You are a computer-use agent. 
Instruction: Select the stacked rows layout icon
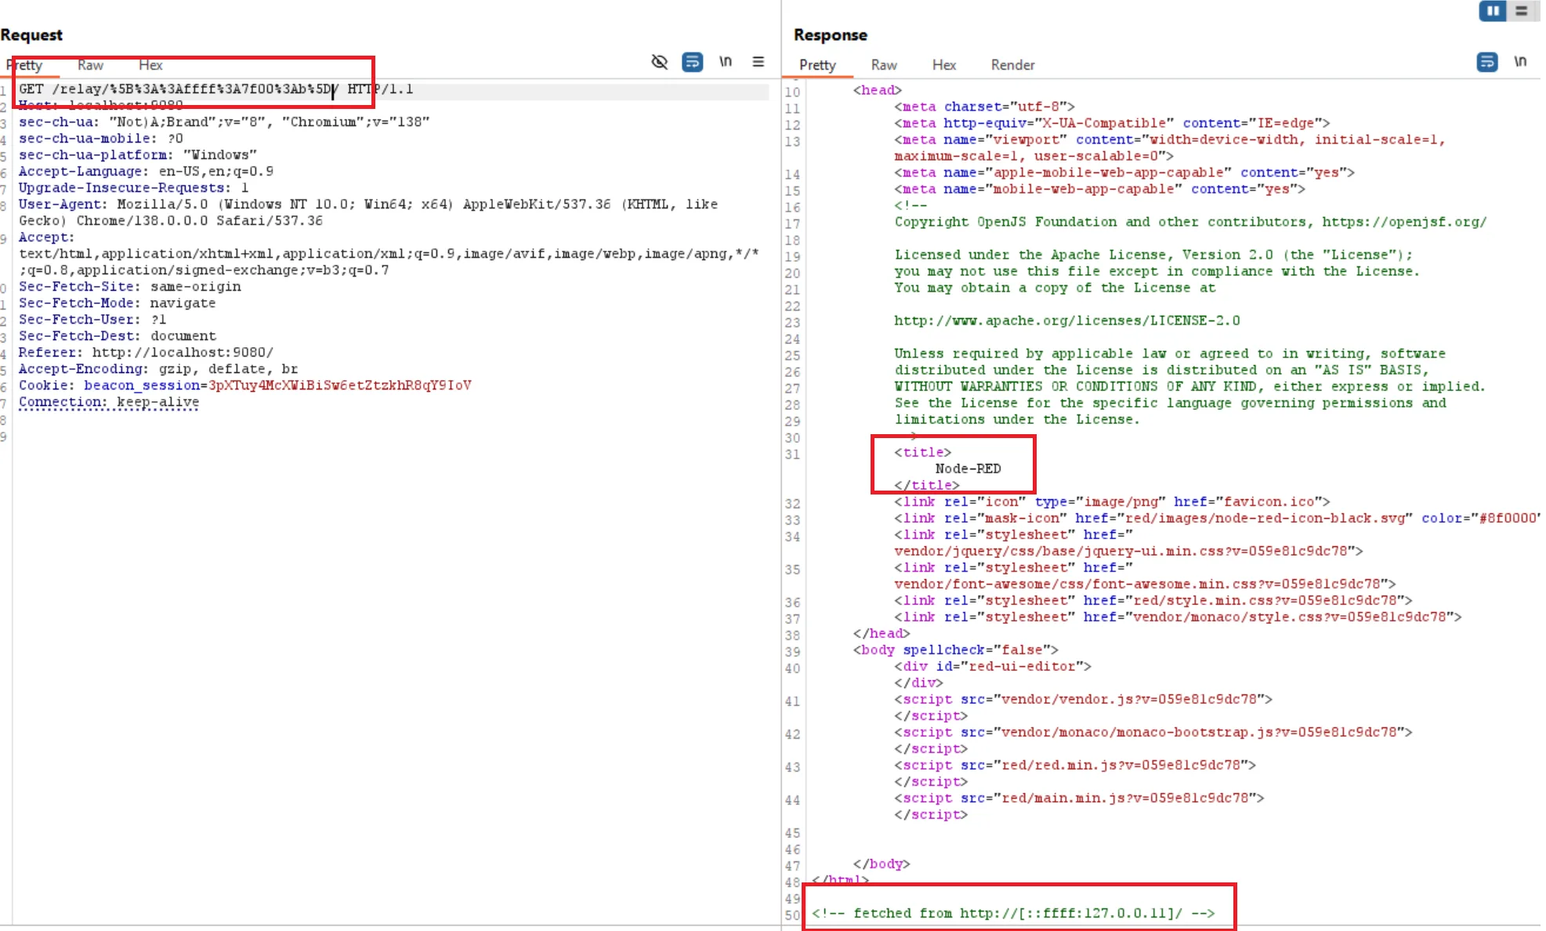pos(1522,11)
